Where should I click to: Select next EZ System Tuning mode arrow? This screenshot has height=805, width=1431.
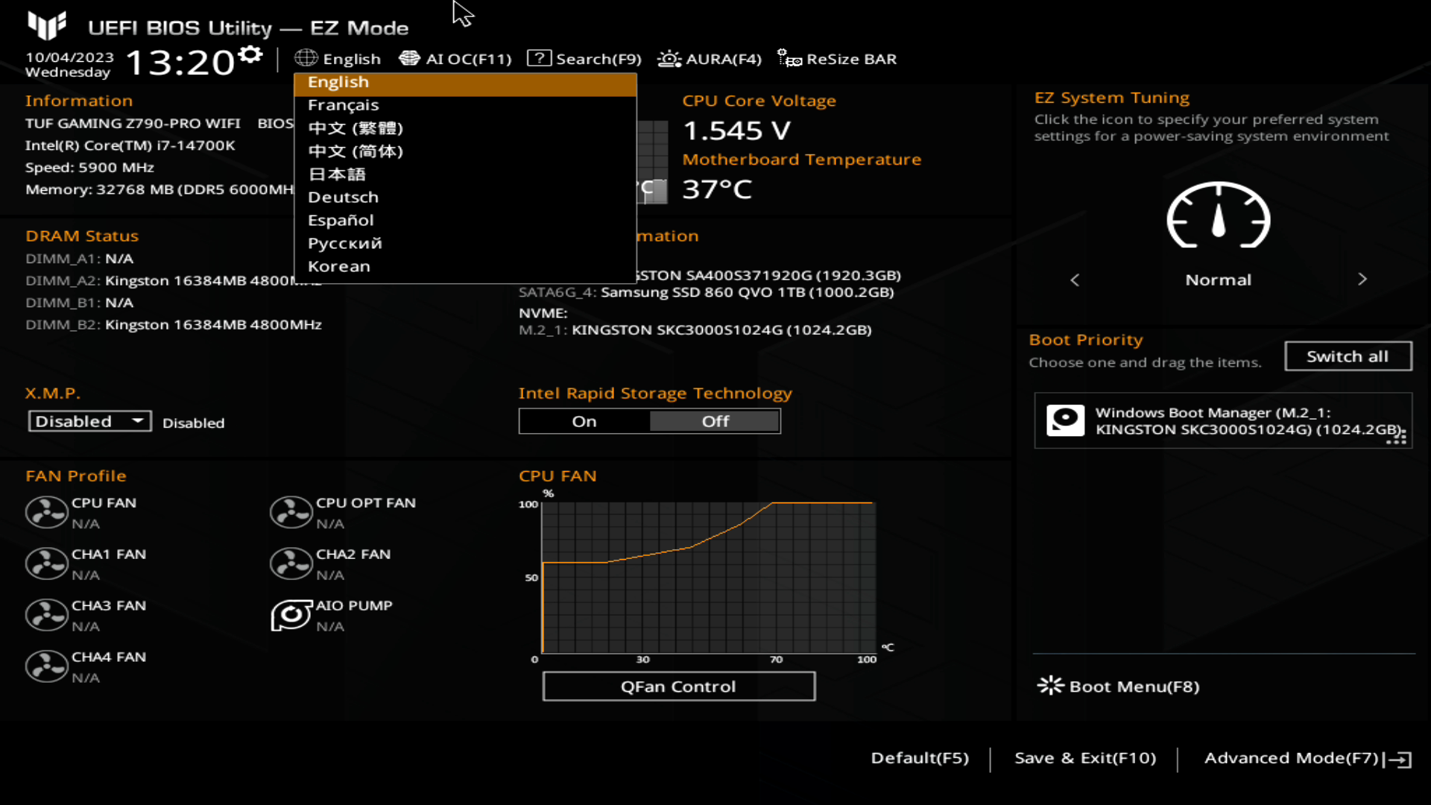pos(1362,279)
